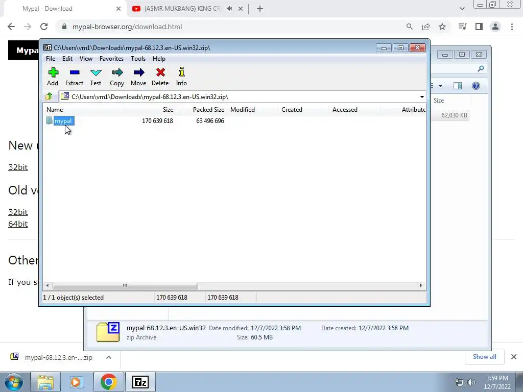Click the share page icon in the address bar
Viewport: 523px width, 392px height.
pos(426,27)
